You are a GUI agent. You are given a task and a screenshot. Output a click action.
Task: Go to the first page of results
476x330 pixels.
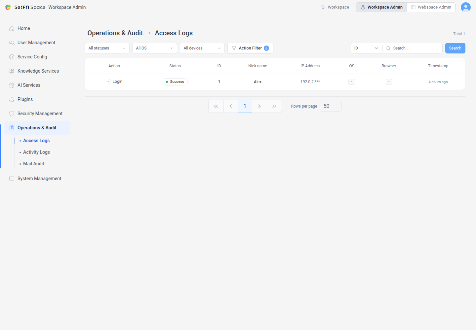216,106
